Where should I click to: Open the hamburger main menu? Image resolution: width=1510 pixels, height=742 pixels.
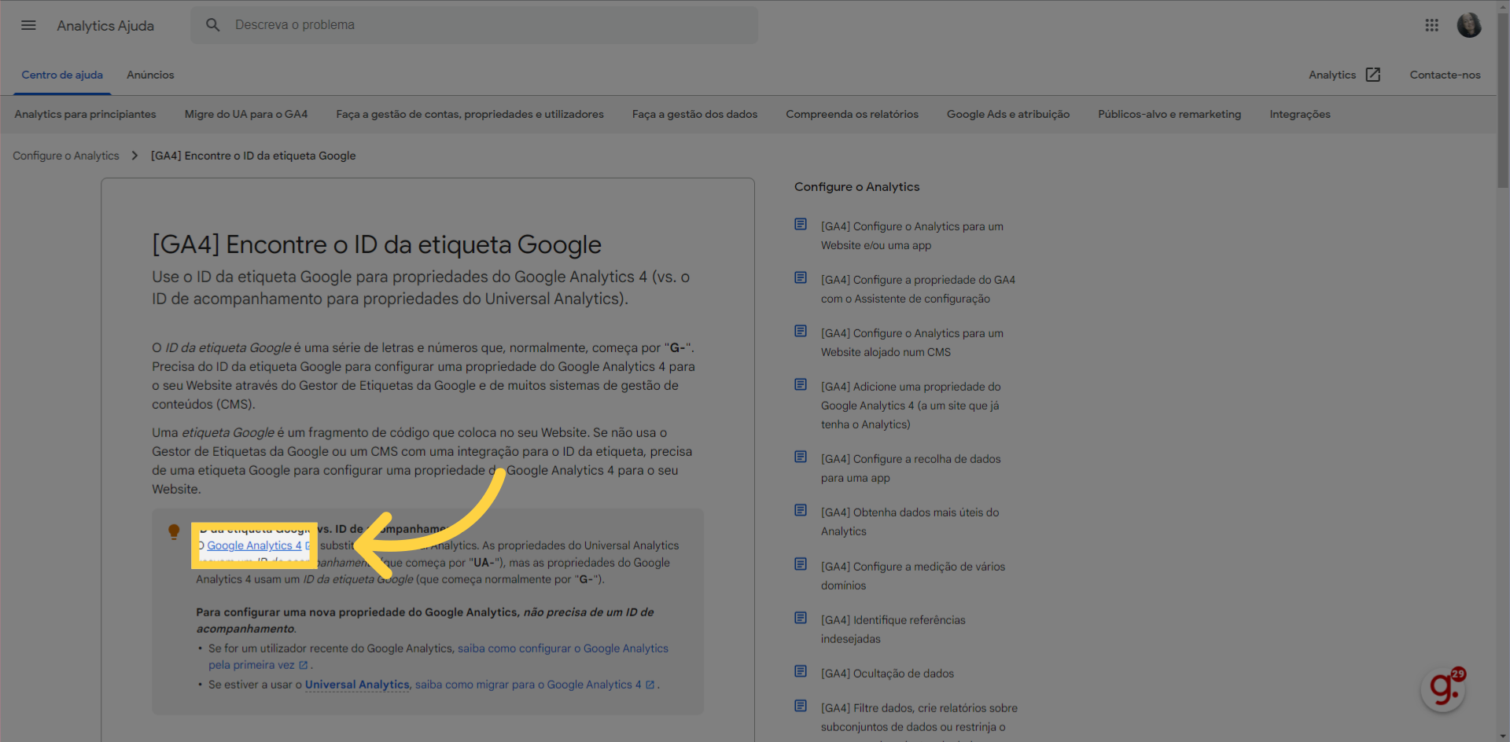pos(28,25)
